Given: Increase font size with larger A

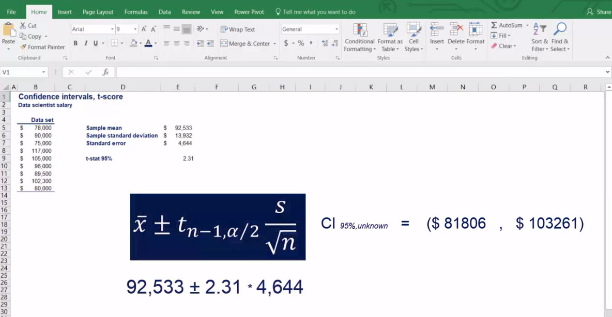Looking at the screenshot, I should (x=144, y=29).
